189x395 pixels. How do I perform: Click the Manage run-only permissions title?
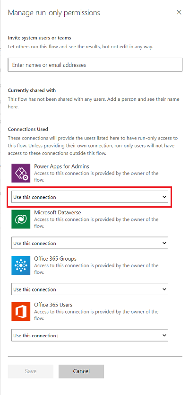pos(54,13)
